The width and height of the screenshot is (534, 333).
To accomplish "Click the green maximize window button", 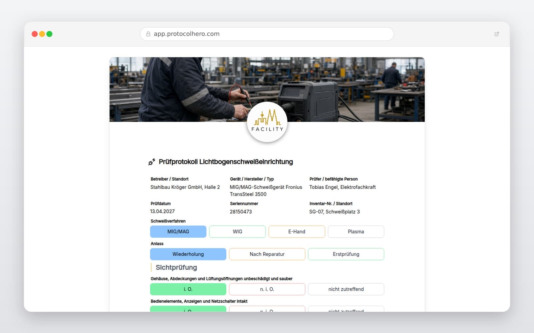I will click(49, 34).
